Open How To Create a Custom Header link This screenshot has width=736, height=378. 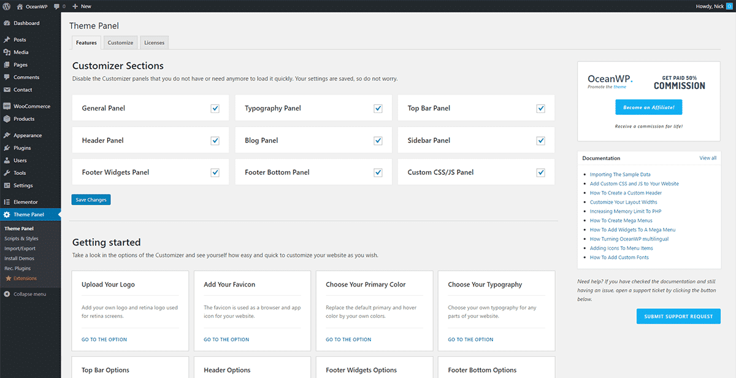[626, 193]
